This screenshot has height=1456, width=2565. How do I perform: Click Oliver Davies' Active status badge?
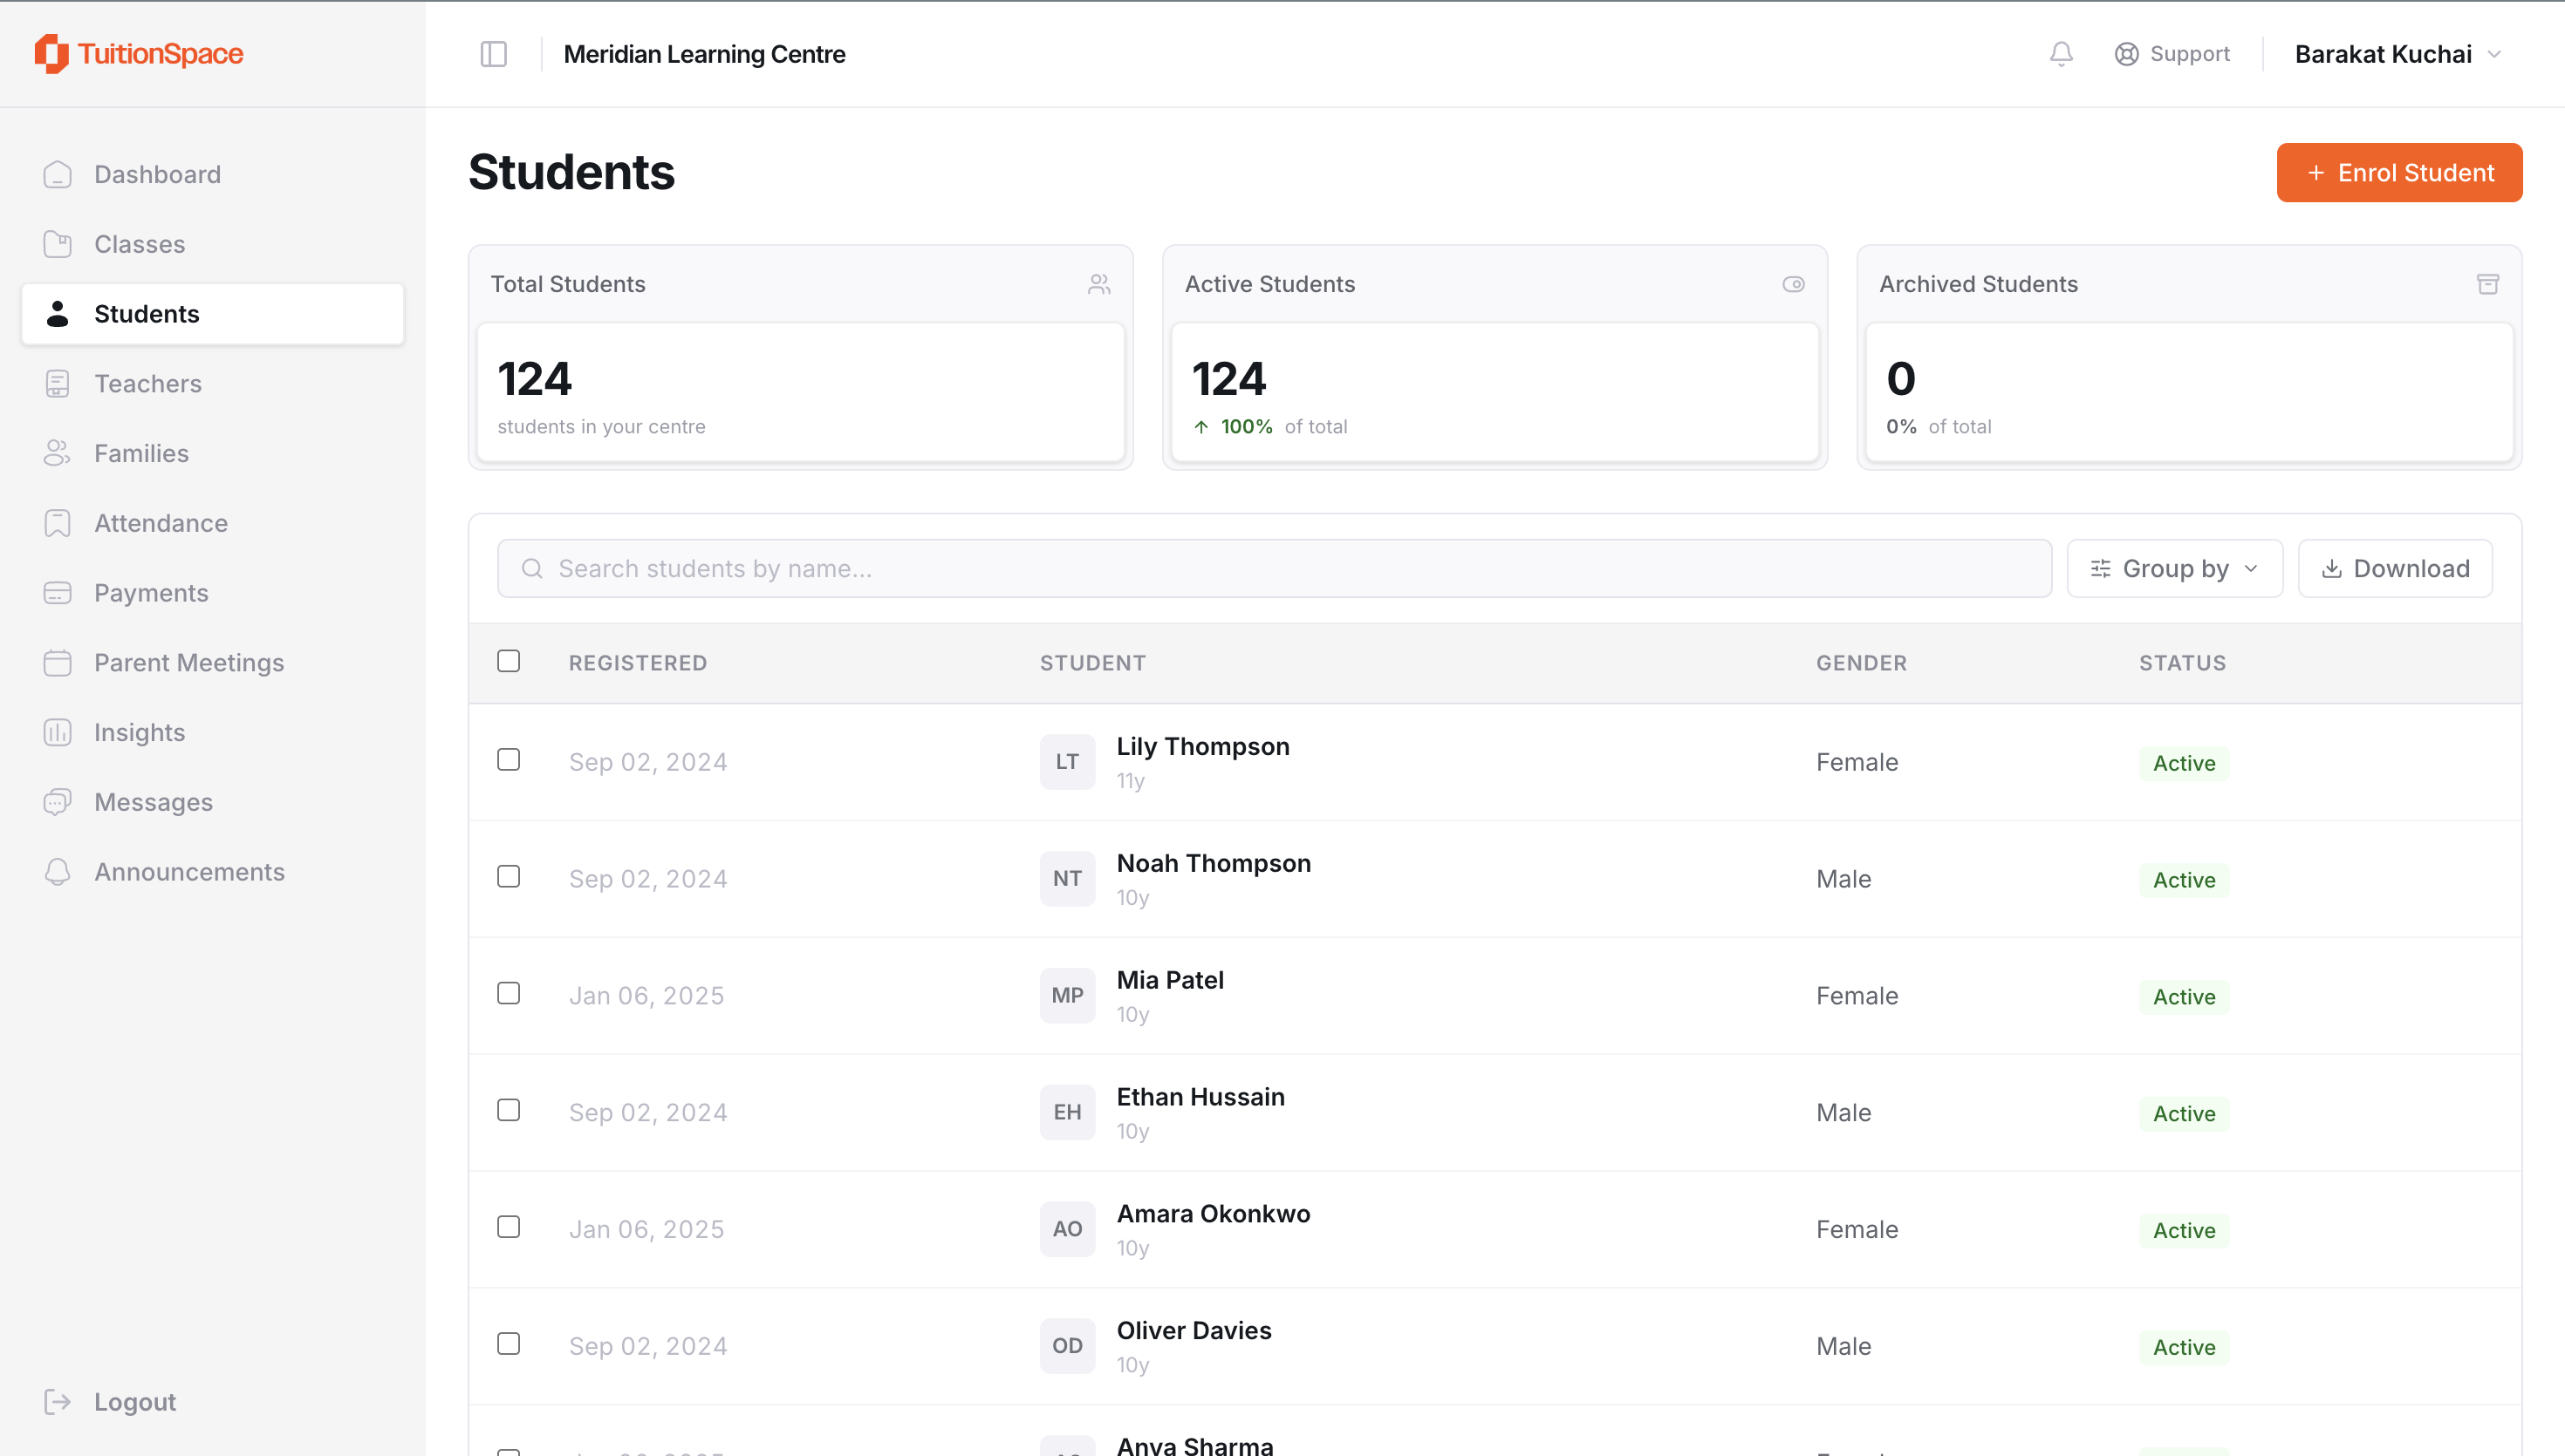pos(2184,1348)
